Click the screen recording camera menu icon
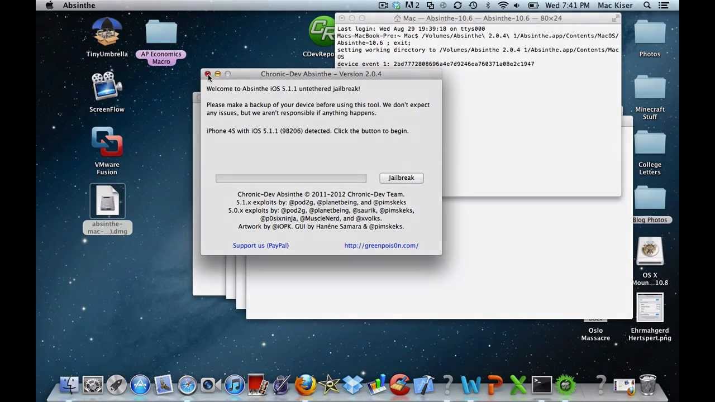The image size is (715, 402). [383, 5]
